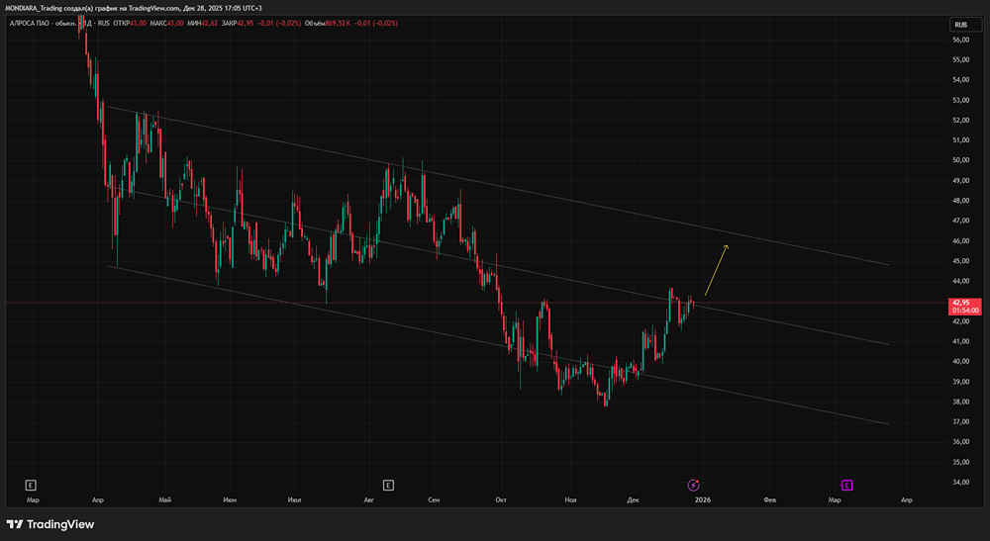Click the leftmost earnings 'E' marker near Мар
This screenshot has height=541, width=990.
(x=32, y=485)
